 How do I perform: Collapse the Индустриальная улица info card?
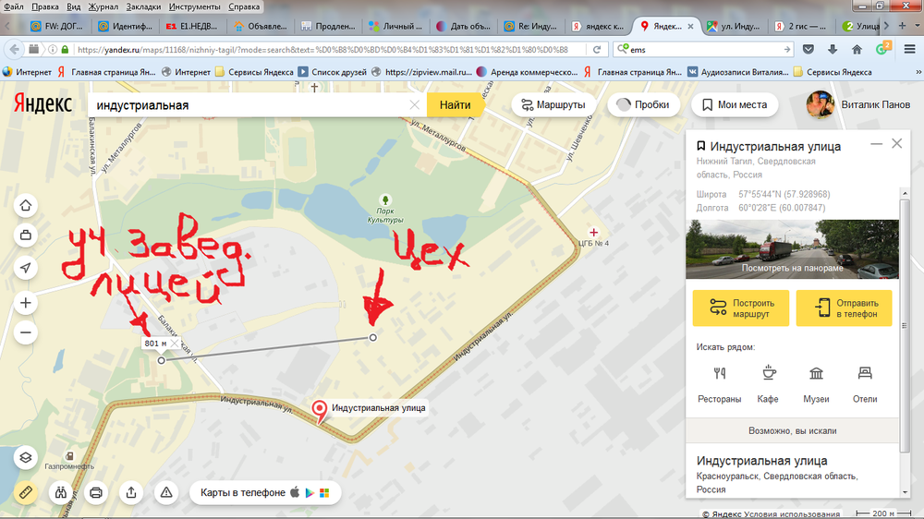click(876, 144)
